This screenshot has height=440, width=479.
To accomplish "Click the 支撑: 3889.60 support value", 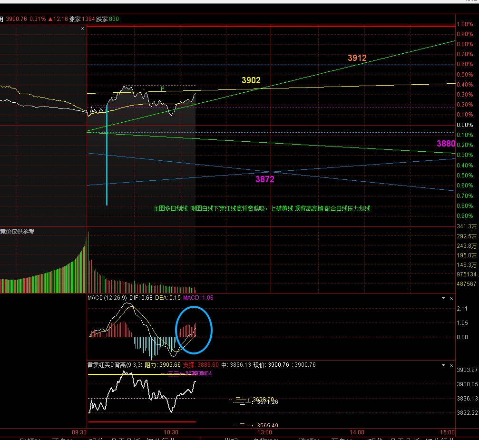I will (201, 365).
